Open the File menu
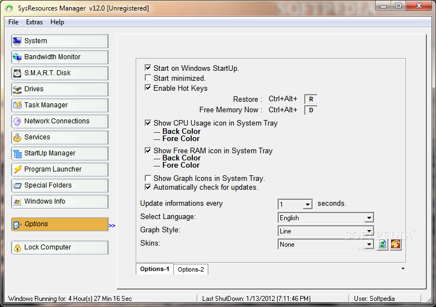The height and width of the screenshot is (307, 436). coord(13,22)
